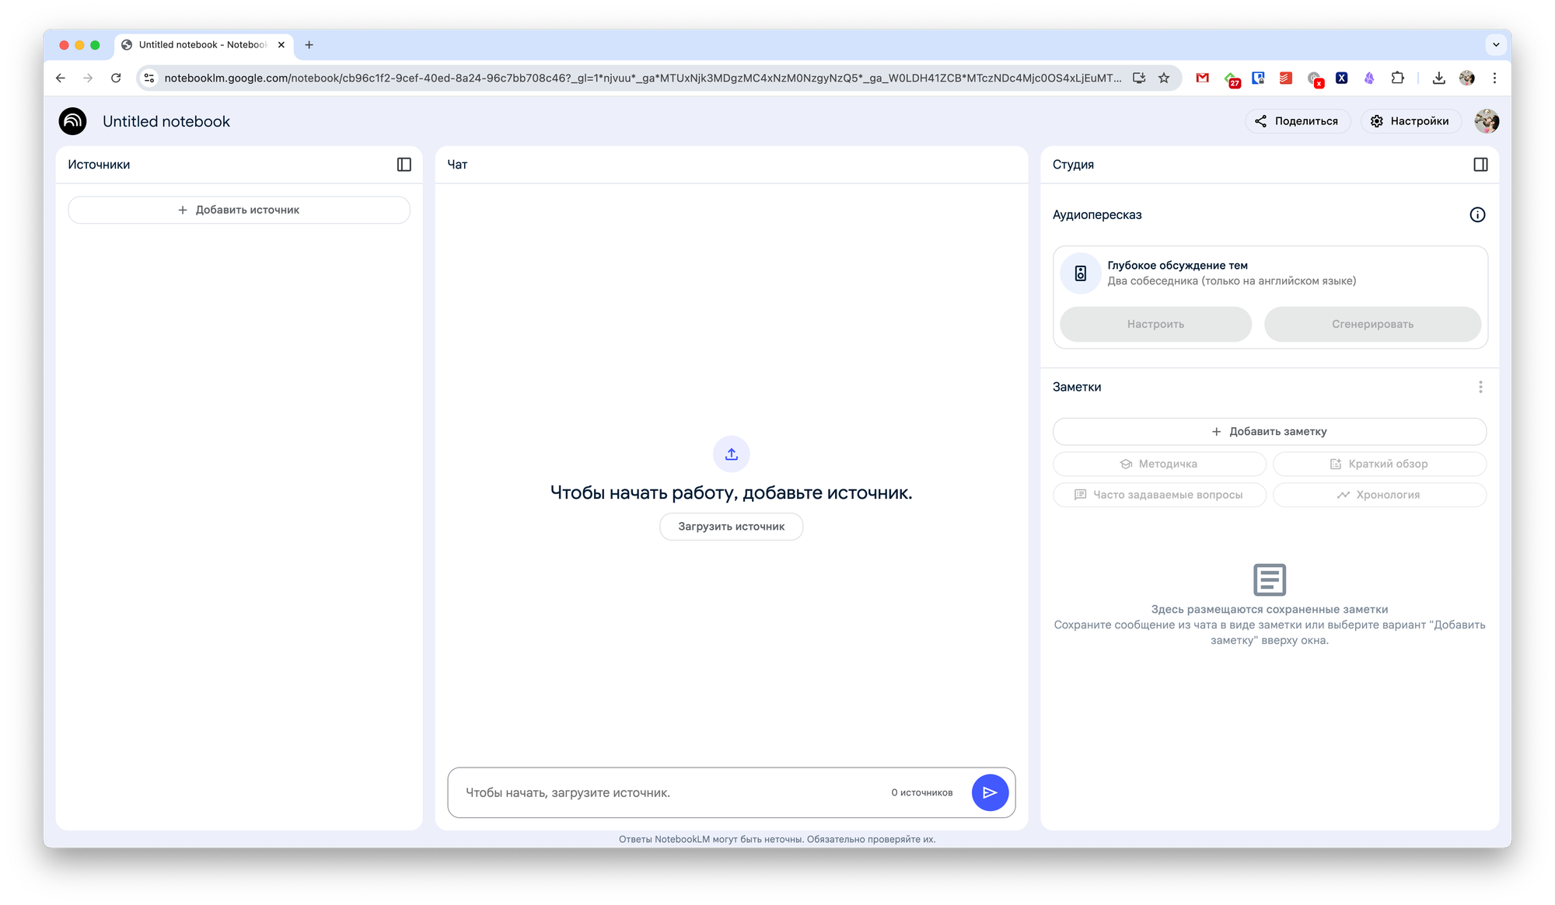The height and width of the screenshot is (905, 1555).
Task: Open Настройки gear menu
Action: click(x=1410, y=121)
